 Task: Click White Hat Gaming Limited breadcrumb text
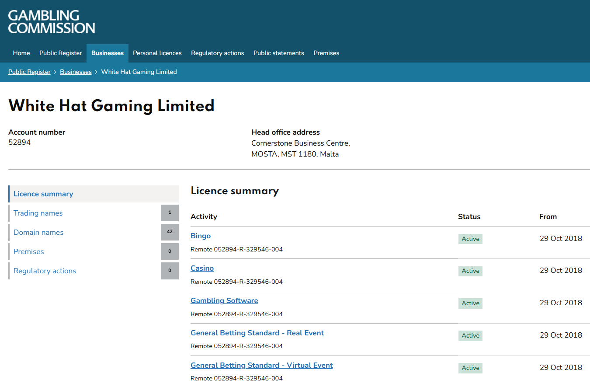click(139, 72)
